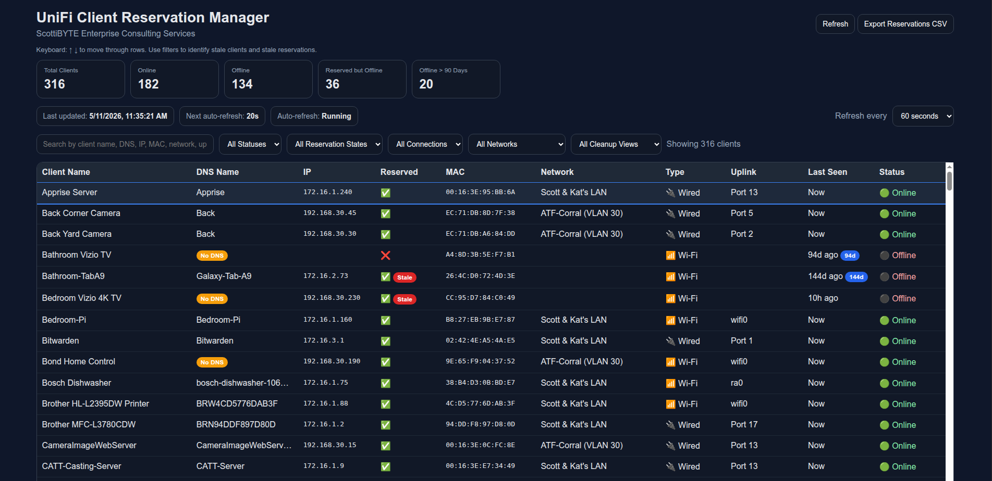The width and height of the screenshot is (992, 481).
Task: Click the Reserved but Offline 36 card
Action: coord(362,79)
